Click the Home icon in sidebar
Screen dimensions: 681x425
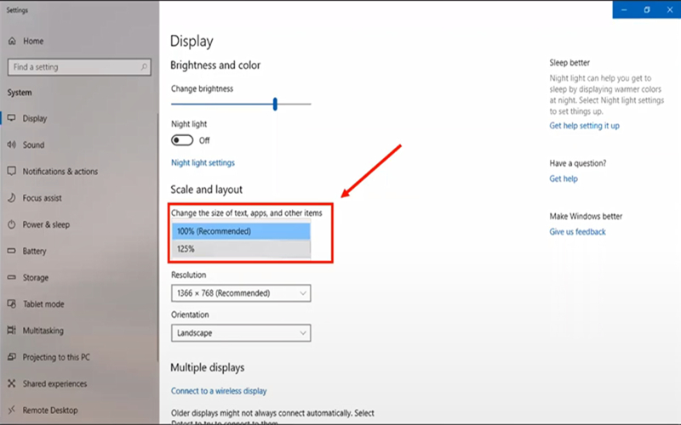coord(12,41)
